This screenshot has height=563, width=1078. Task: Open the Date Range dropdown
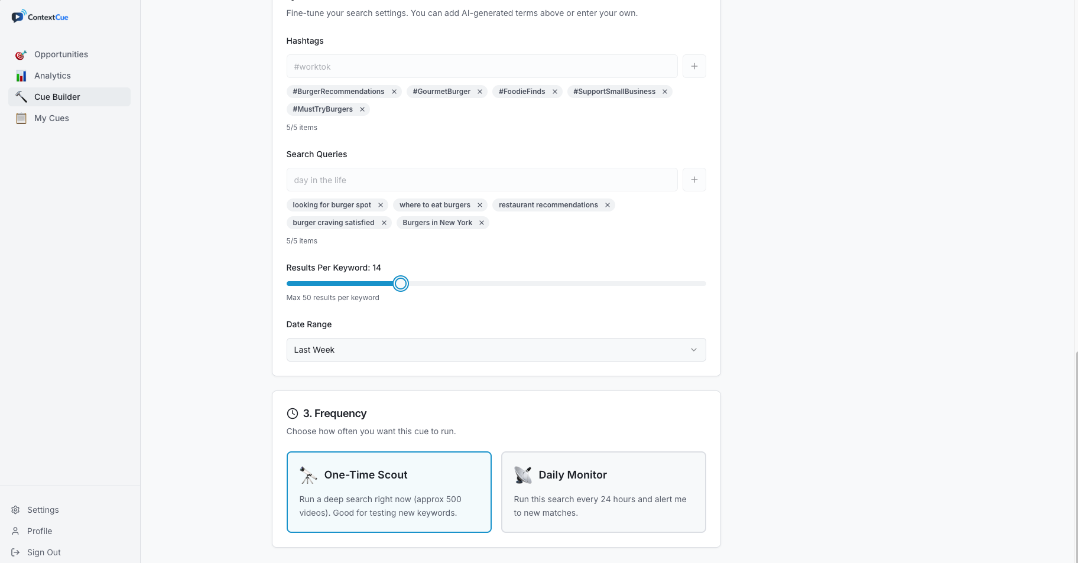496,350
